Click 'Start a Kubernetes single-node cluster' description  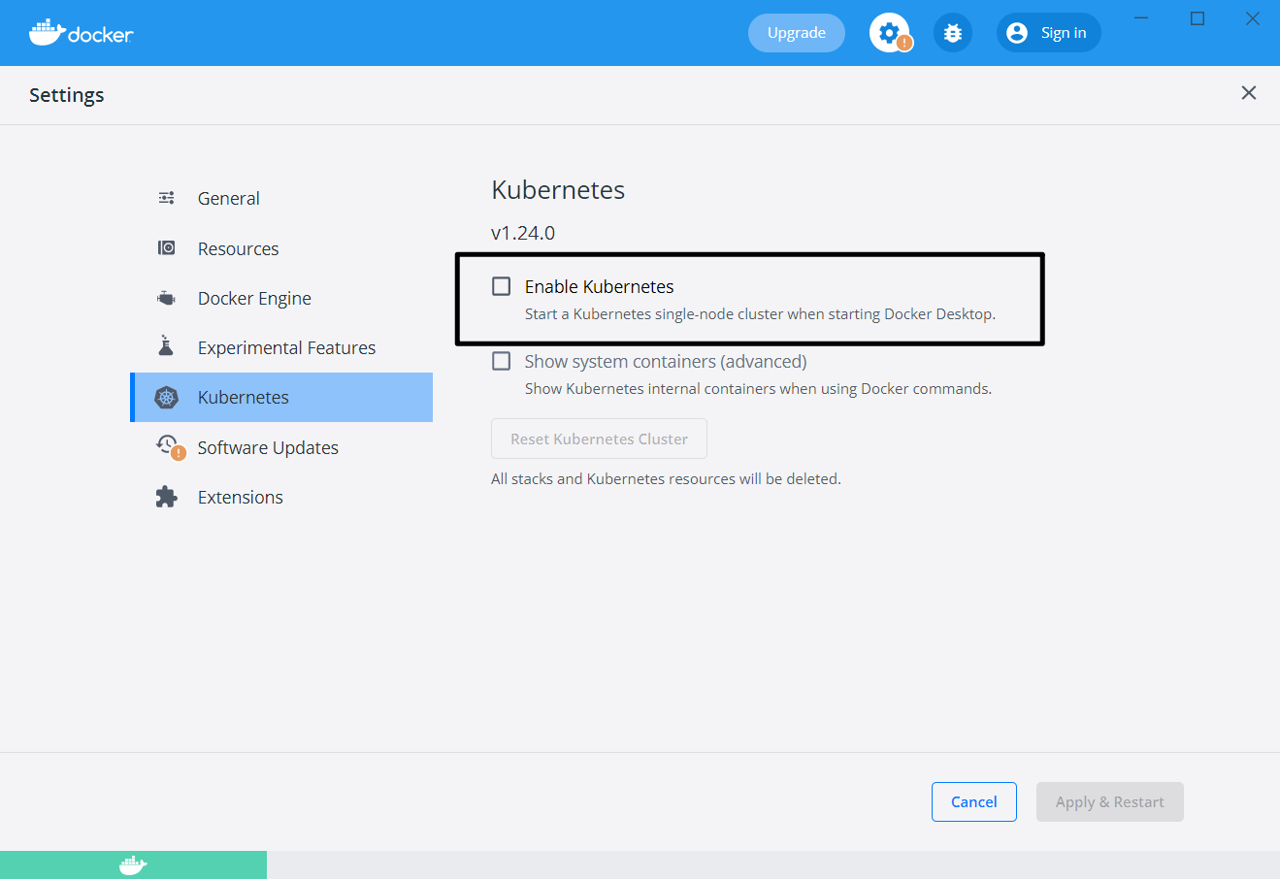click(x=760, y=314)
